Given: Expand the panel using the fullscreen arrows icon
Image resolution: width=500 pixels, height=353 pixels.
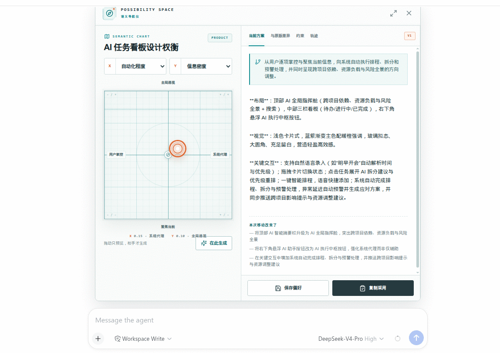Looking at the screenshot, I should [393, 13].
